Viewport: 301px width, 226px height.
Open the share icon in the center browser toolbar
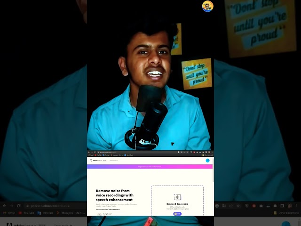pos(184,152)
